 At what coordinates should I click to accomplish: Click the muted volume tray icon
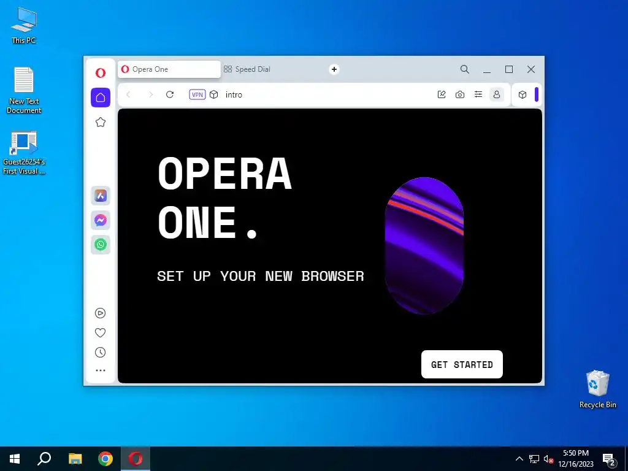[x=548, y=459]
